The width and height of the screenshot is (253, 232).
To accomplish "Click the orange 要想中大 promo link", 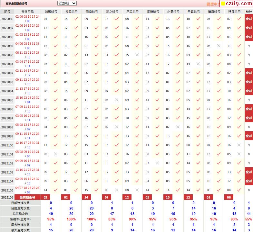I will 213,4.
